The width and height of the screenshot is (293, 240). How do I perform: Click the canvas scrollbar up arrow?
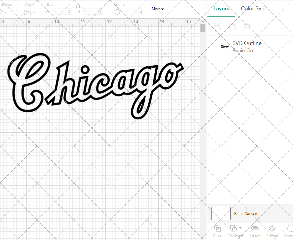click(203, 21)
